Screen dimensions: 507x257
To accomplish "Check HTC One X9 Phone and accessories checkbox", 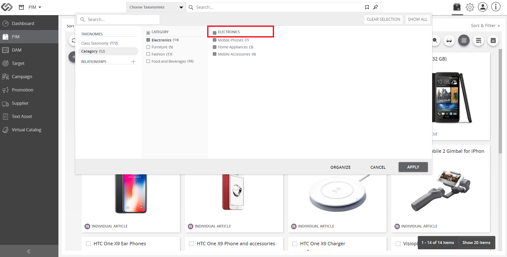I will tap(191, 244).
